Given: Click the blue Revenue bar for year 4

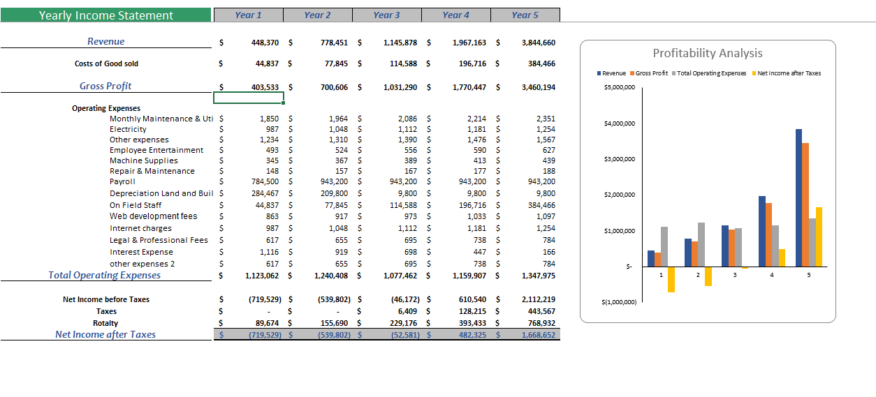Looking at the screenshot, I should pyautogui.click(x=762, y=231).
